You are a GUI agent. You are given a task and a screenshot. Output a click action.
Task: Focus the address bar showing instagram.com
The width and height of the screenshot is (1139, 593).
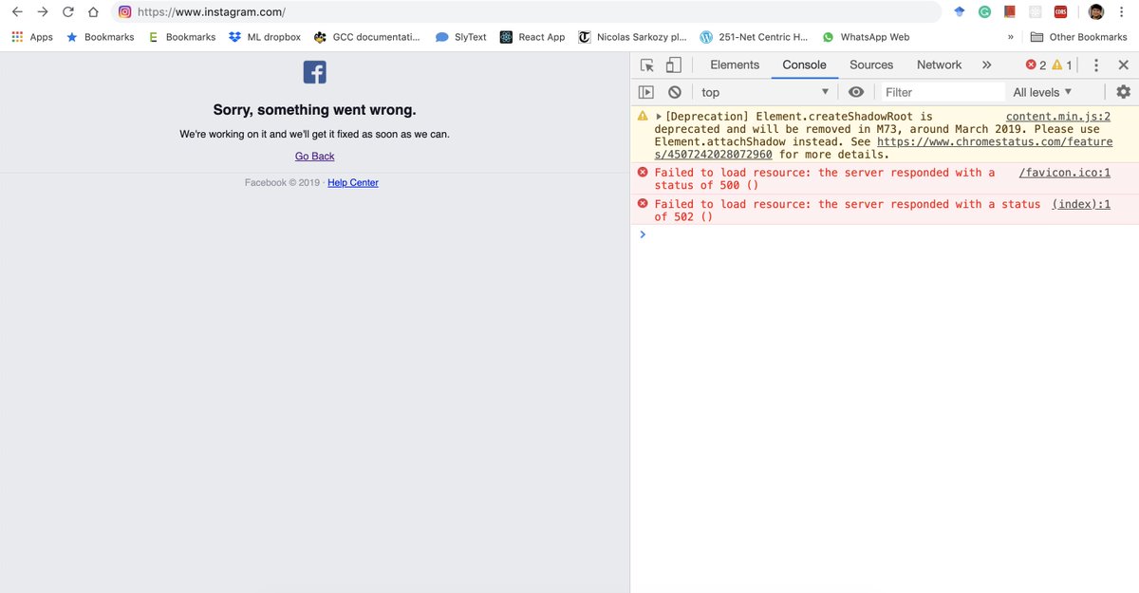coord(527,12)
